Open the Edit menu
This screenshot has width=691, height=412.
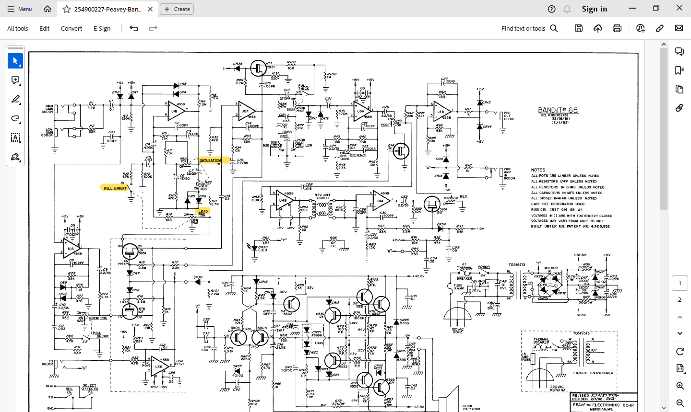pyautogui.click(x=45, y=28)
